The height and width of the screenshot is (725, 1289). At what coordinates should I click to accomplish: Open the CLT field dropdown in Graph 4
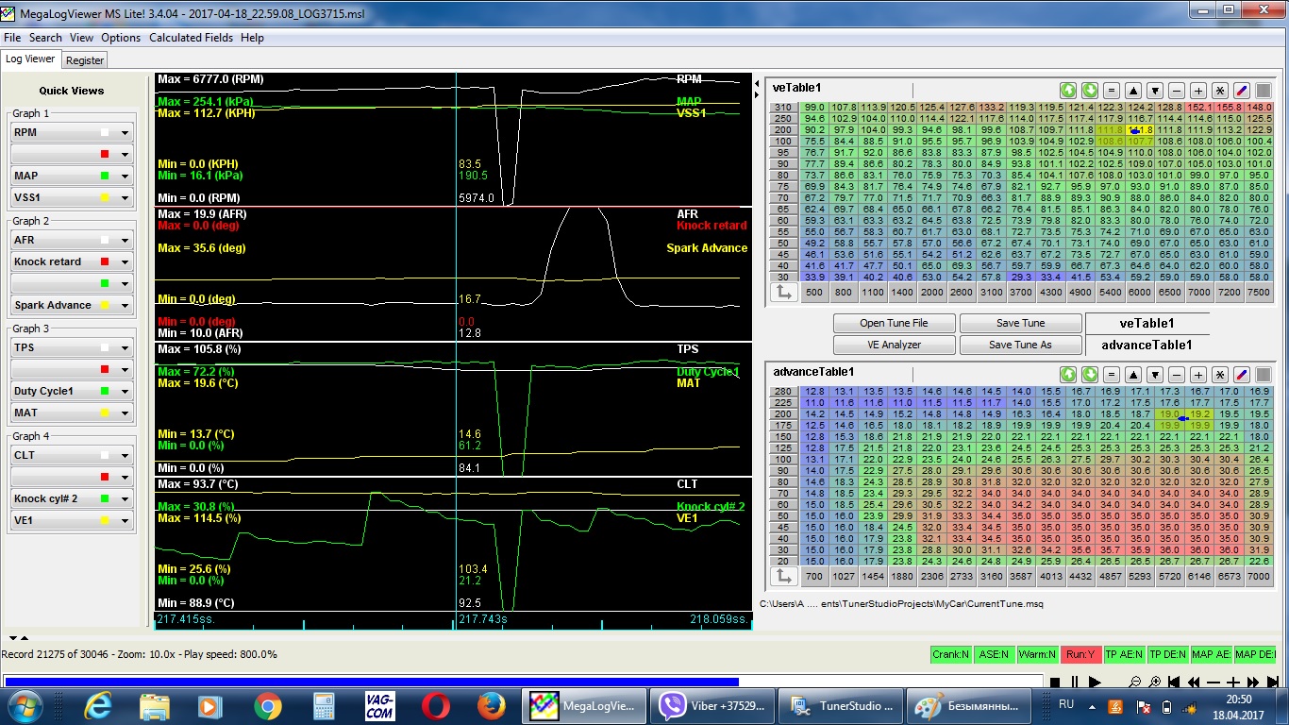[x=125, y=456]
